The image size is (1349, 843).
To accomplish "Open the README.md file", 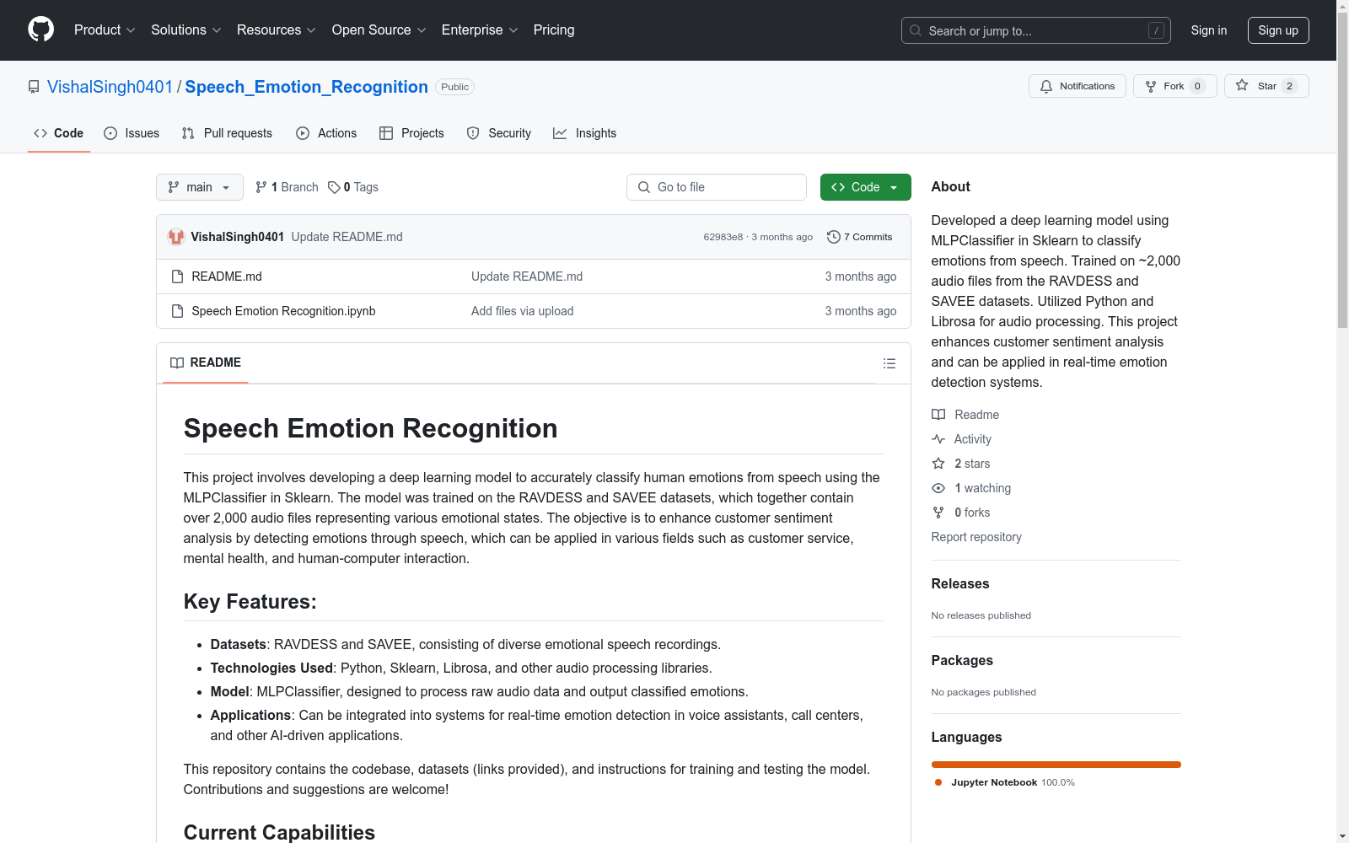I will [227, 277].
